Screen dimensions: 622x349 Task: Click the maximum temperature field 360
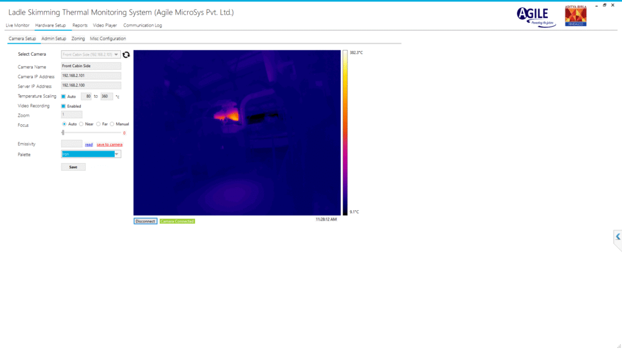tap(107, 96)
